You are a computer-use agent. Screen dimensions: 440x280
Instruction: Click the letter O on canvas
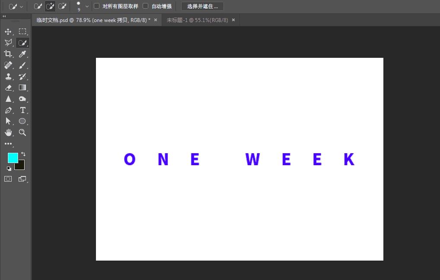(x=130, y=159)
